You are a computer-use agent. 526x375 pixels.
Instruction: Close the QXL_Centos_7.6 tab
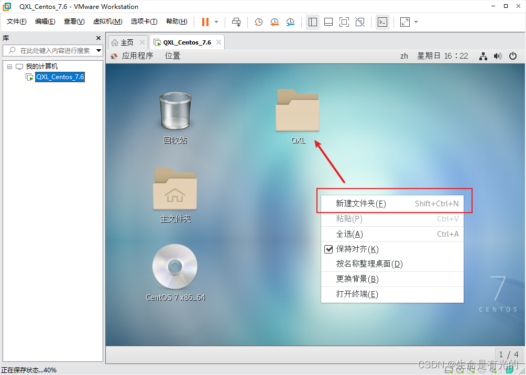(x=218, y=42)
